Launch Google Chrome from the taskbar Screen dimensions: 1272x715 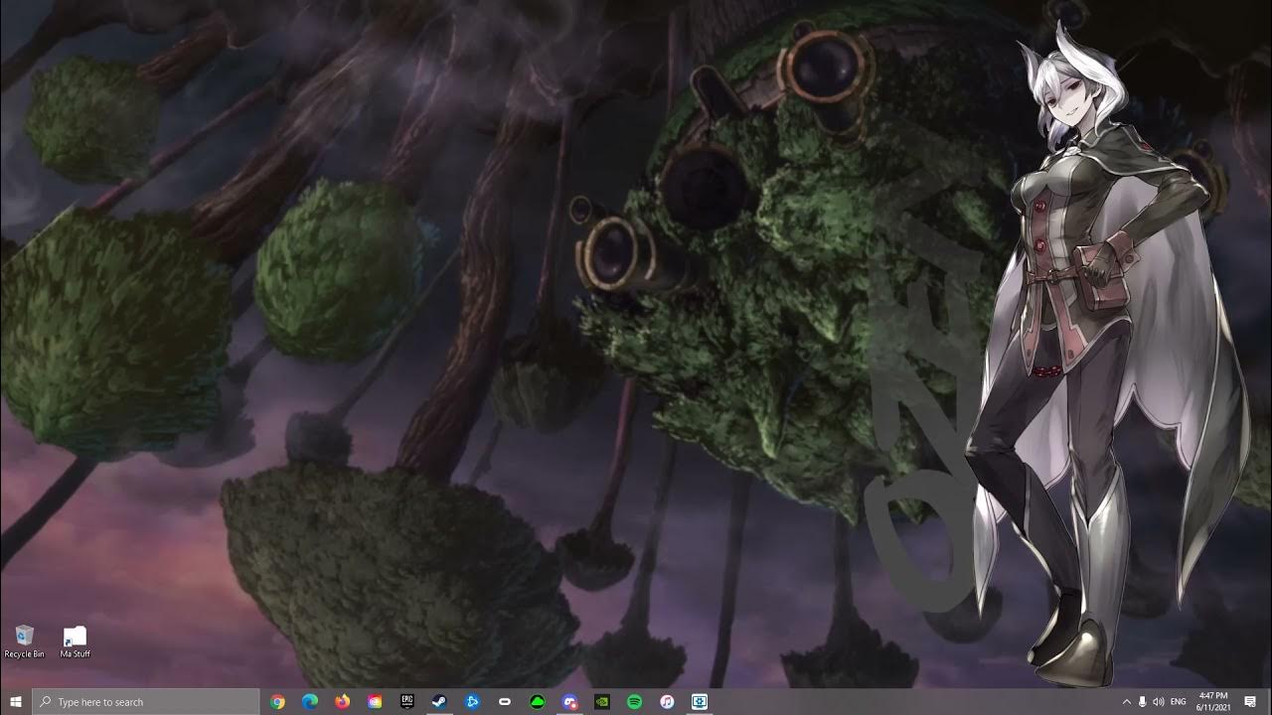(x=277, y=702)
